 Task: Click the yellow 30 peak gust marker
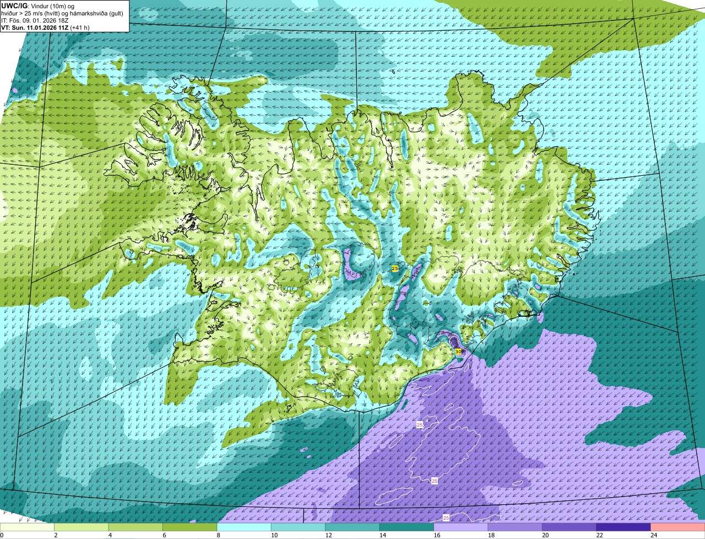(x=458, y=352)
